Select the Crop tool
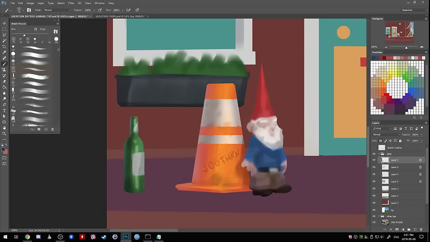Screen dimensions: 430x242 pos(4,46)
